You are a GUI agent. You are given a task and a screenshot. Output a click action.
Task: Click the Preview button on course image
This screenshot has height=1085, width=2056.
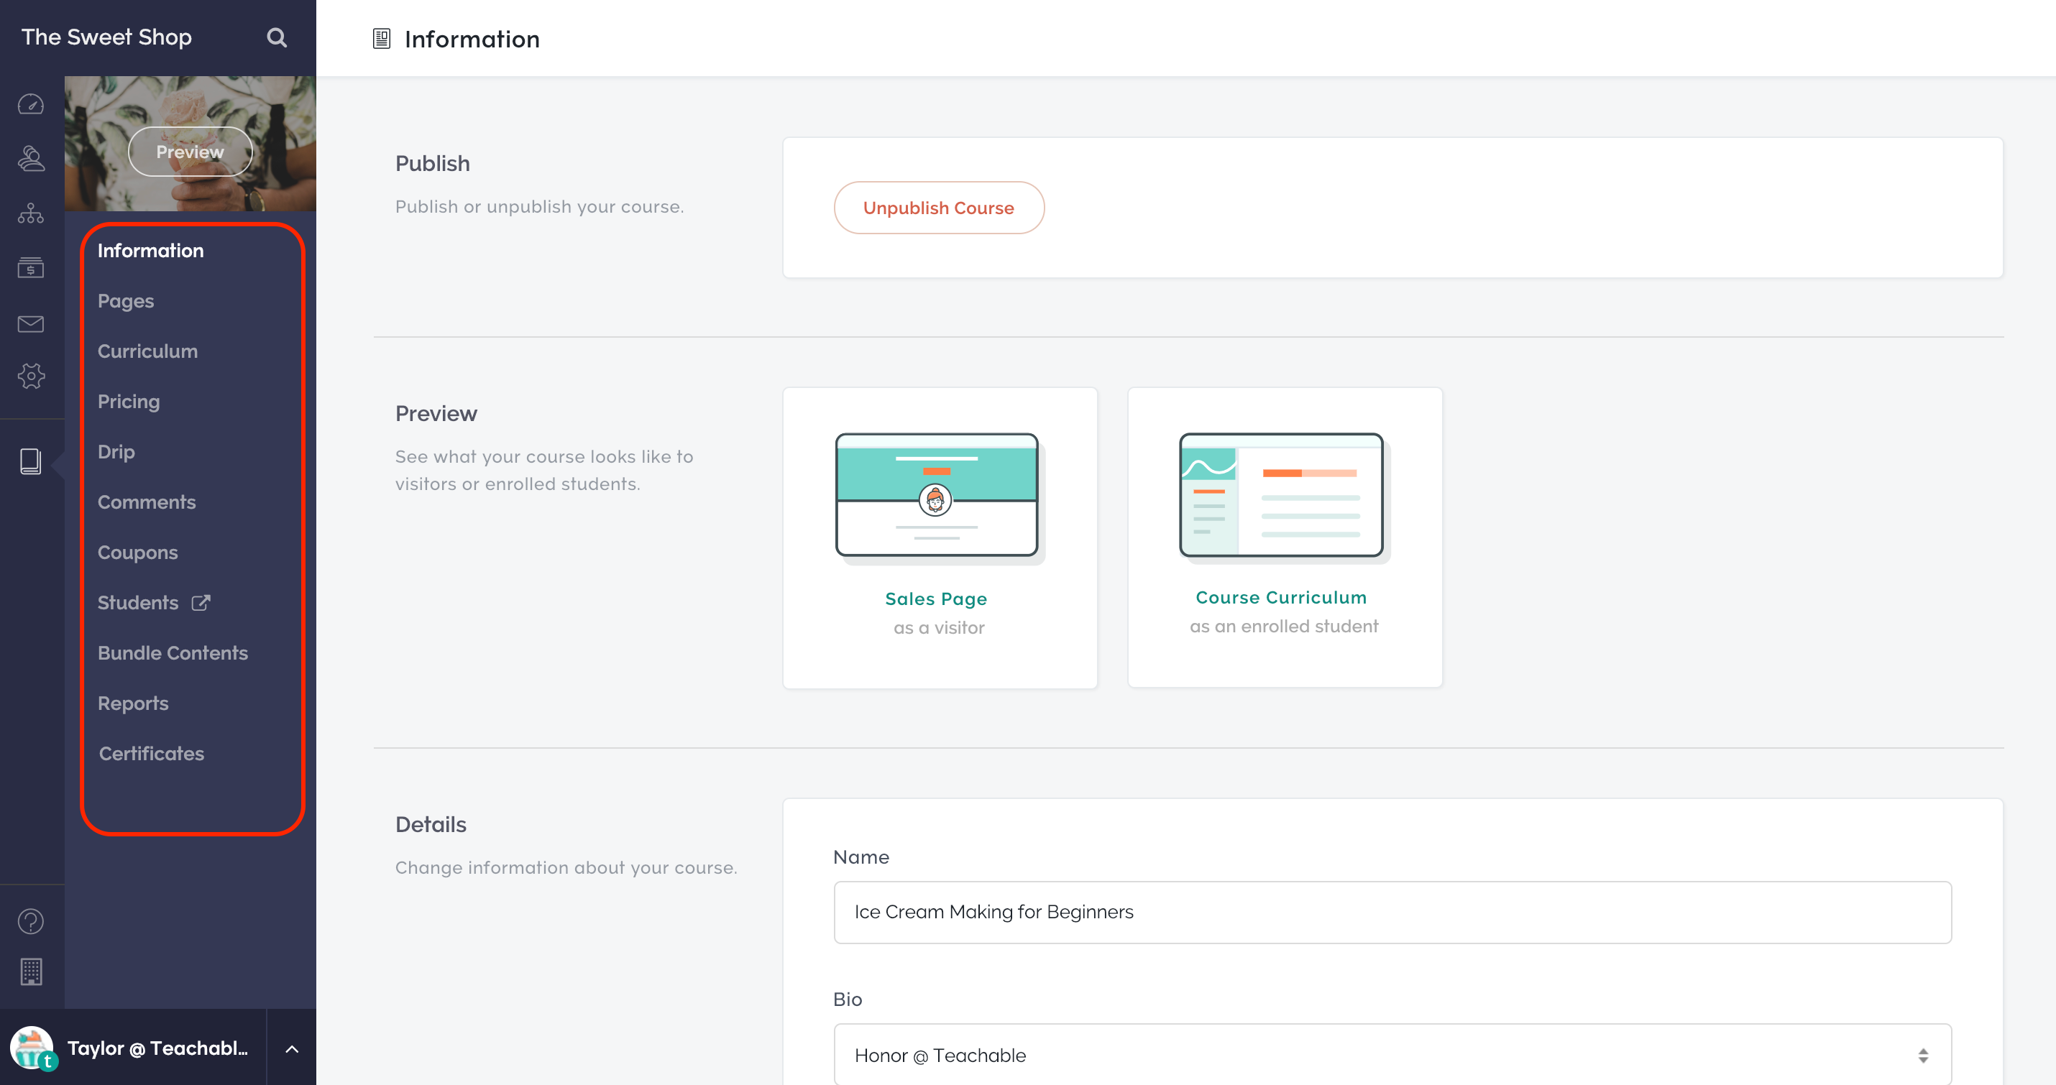pos(190,152)
